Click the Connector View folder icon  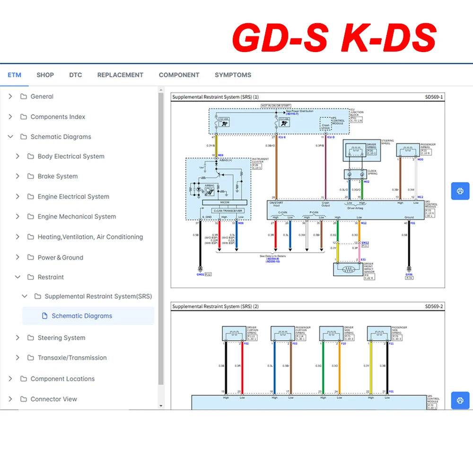point(24,399)
